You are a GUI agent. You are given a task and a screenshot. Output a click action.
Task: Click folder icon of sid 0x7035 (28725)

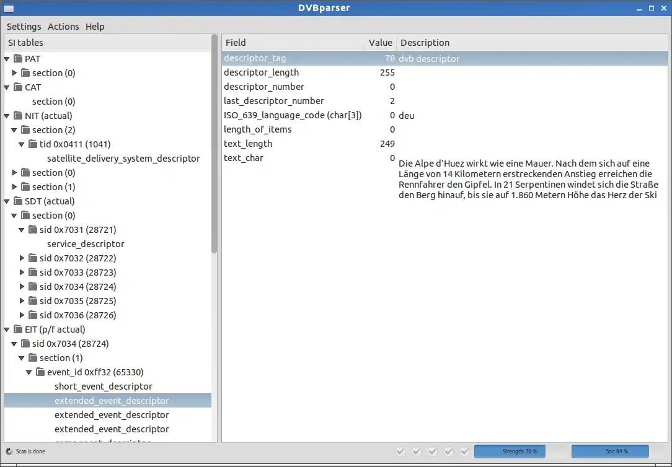(33, 300)
